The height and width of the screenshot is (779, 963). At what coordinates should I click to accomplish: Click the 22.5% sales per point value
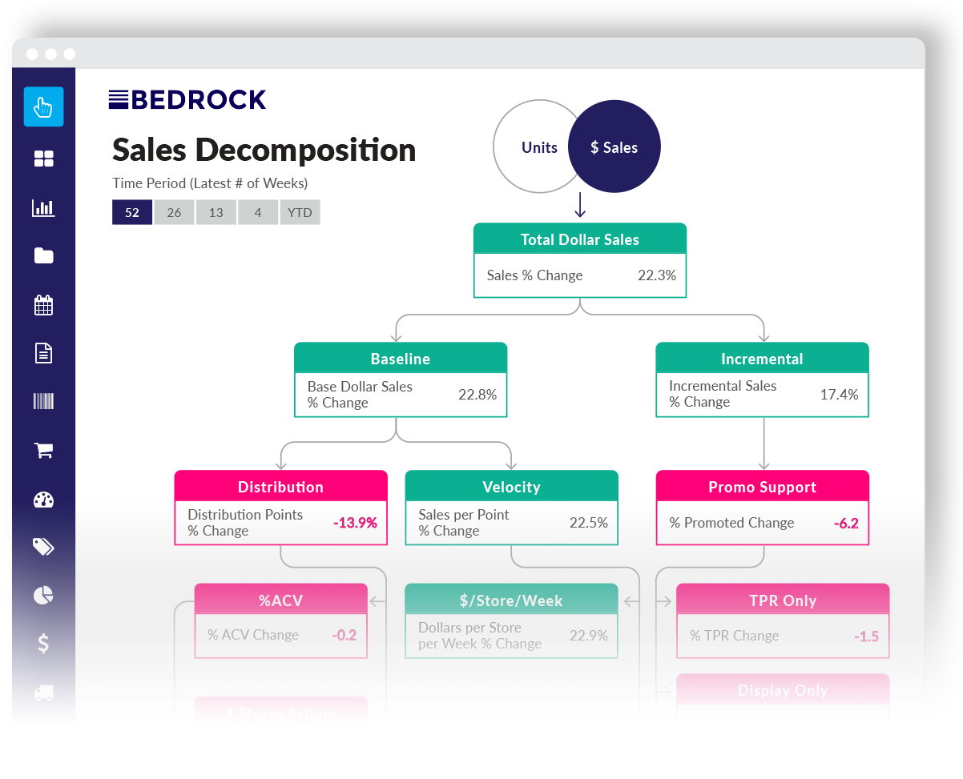click(x=589, y=523)
